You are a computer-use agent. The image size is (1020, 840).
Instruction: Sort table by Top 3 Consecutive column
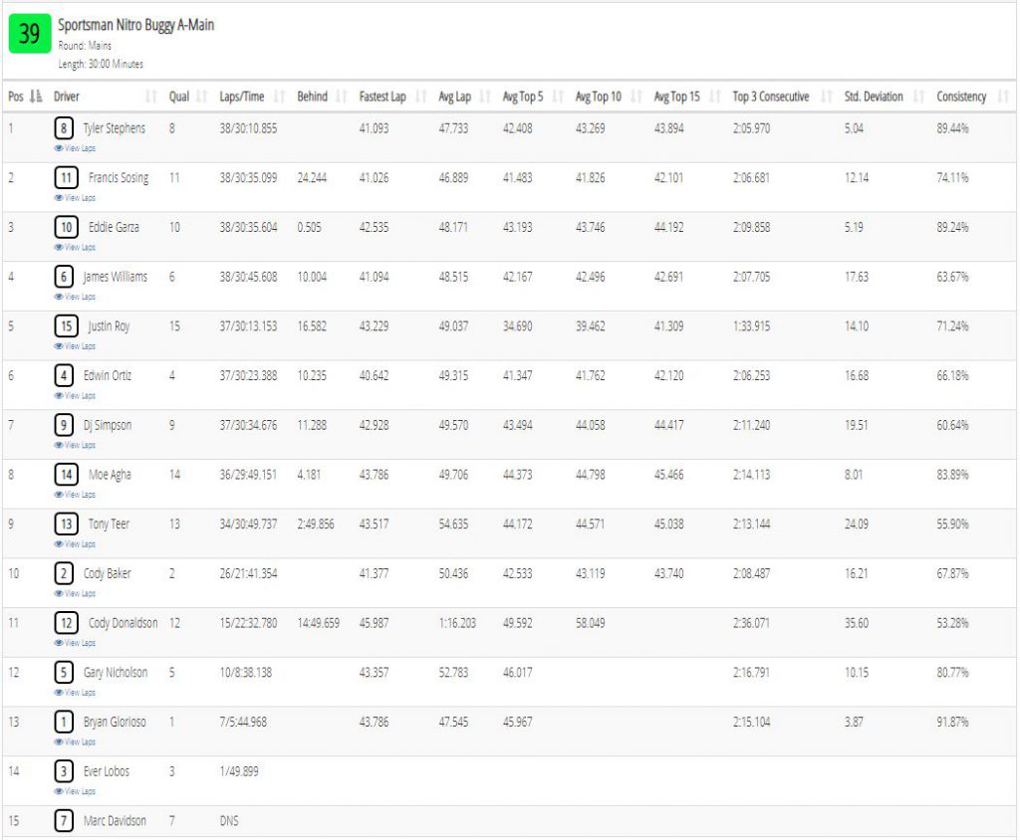pos(782,97)
